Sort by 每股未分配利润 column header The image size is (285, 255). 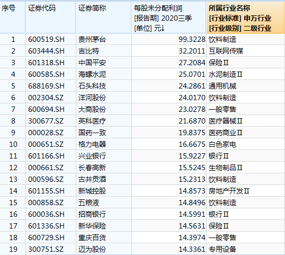click(x=168, y=17)
